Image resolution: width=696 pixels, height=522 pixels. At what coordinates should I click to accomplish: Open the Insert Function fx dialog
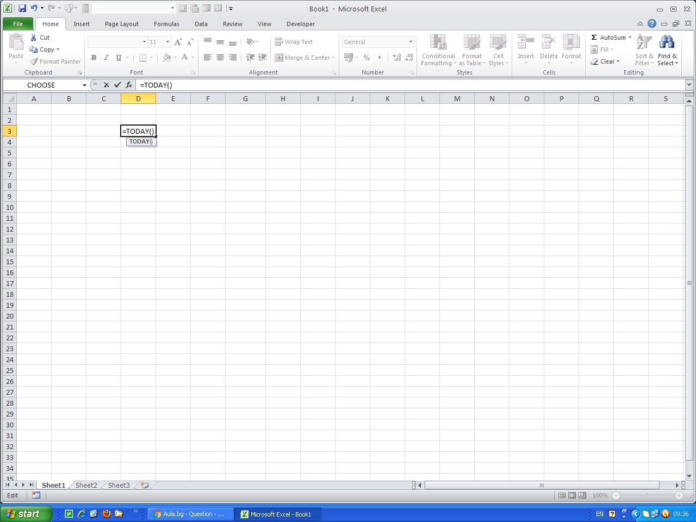[x=129, y=85]
